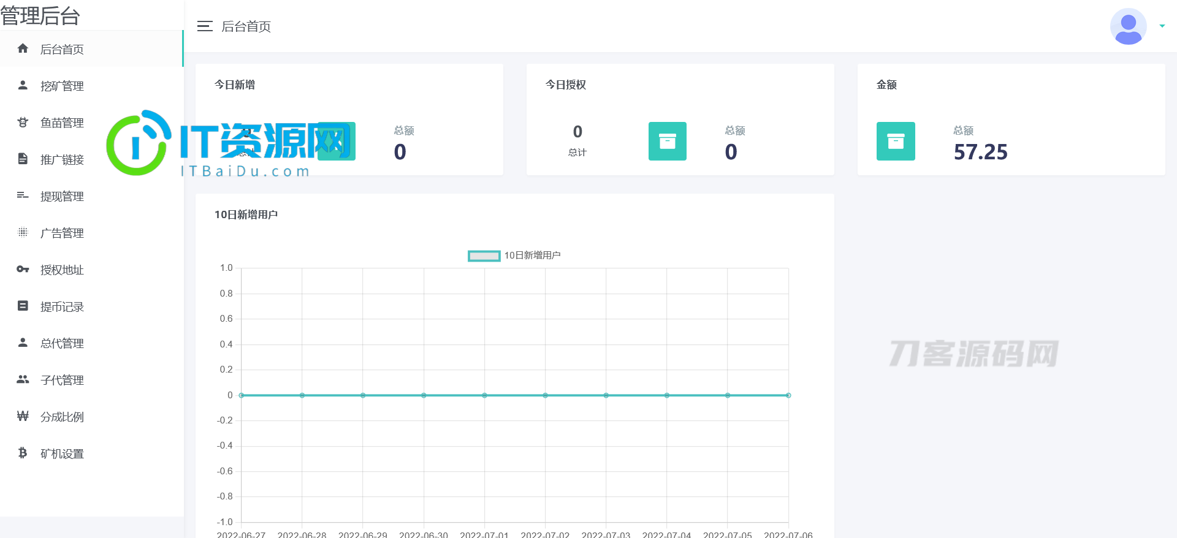This screenshot has height=538, width=1177.
Task: Toggle the hamburger sidebar menu icon
Action: click(x=205, y=26)
